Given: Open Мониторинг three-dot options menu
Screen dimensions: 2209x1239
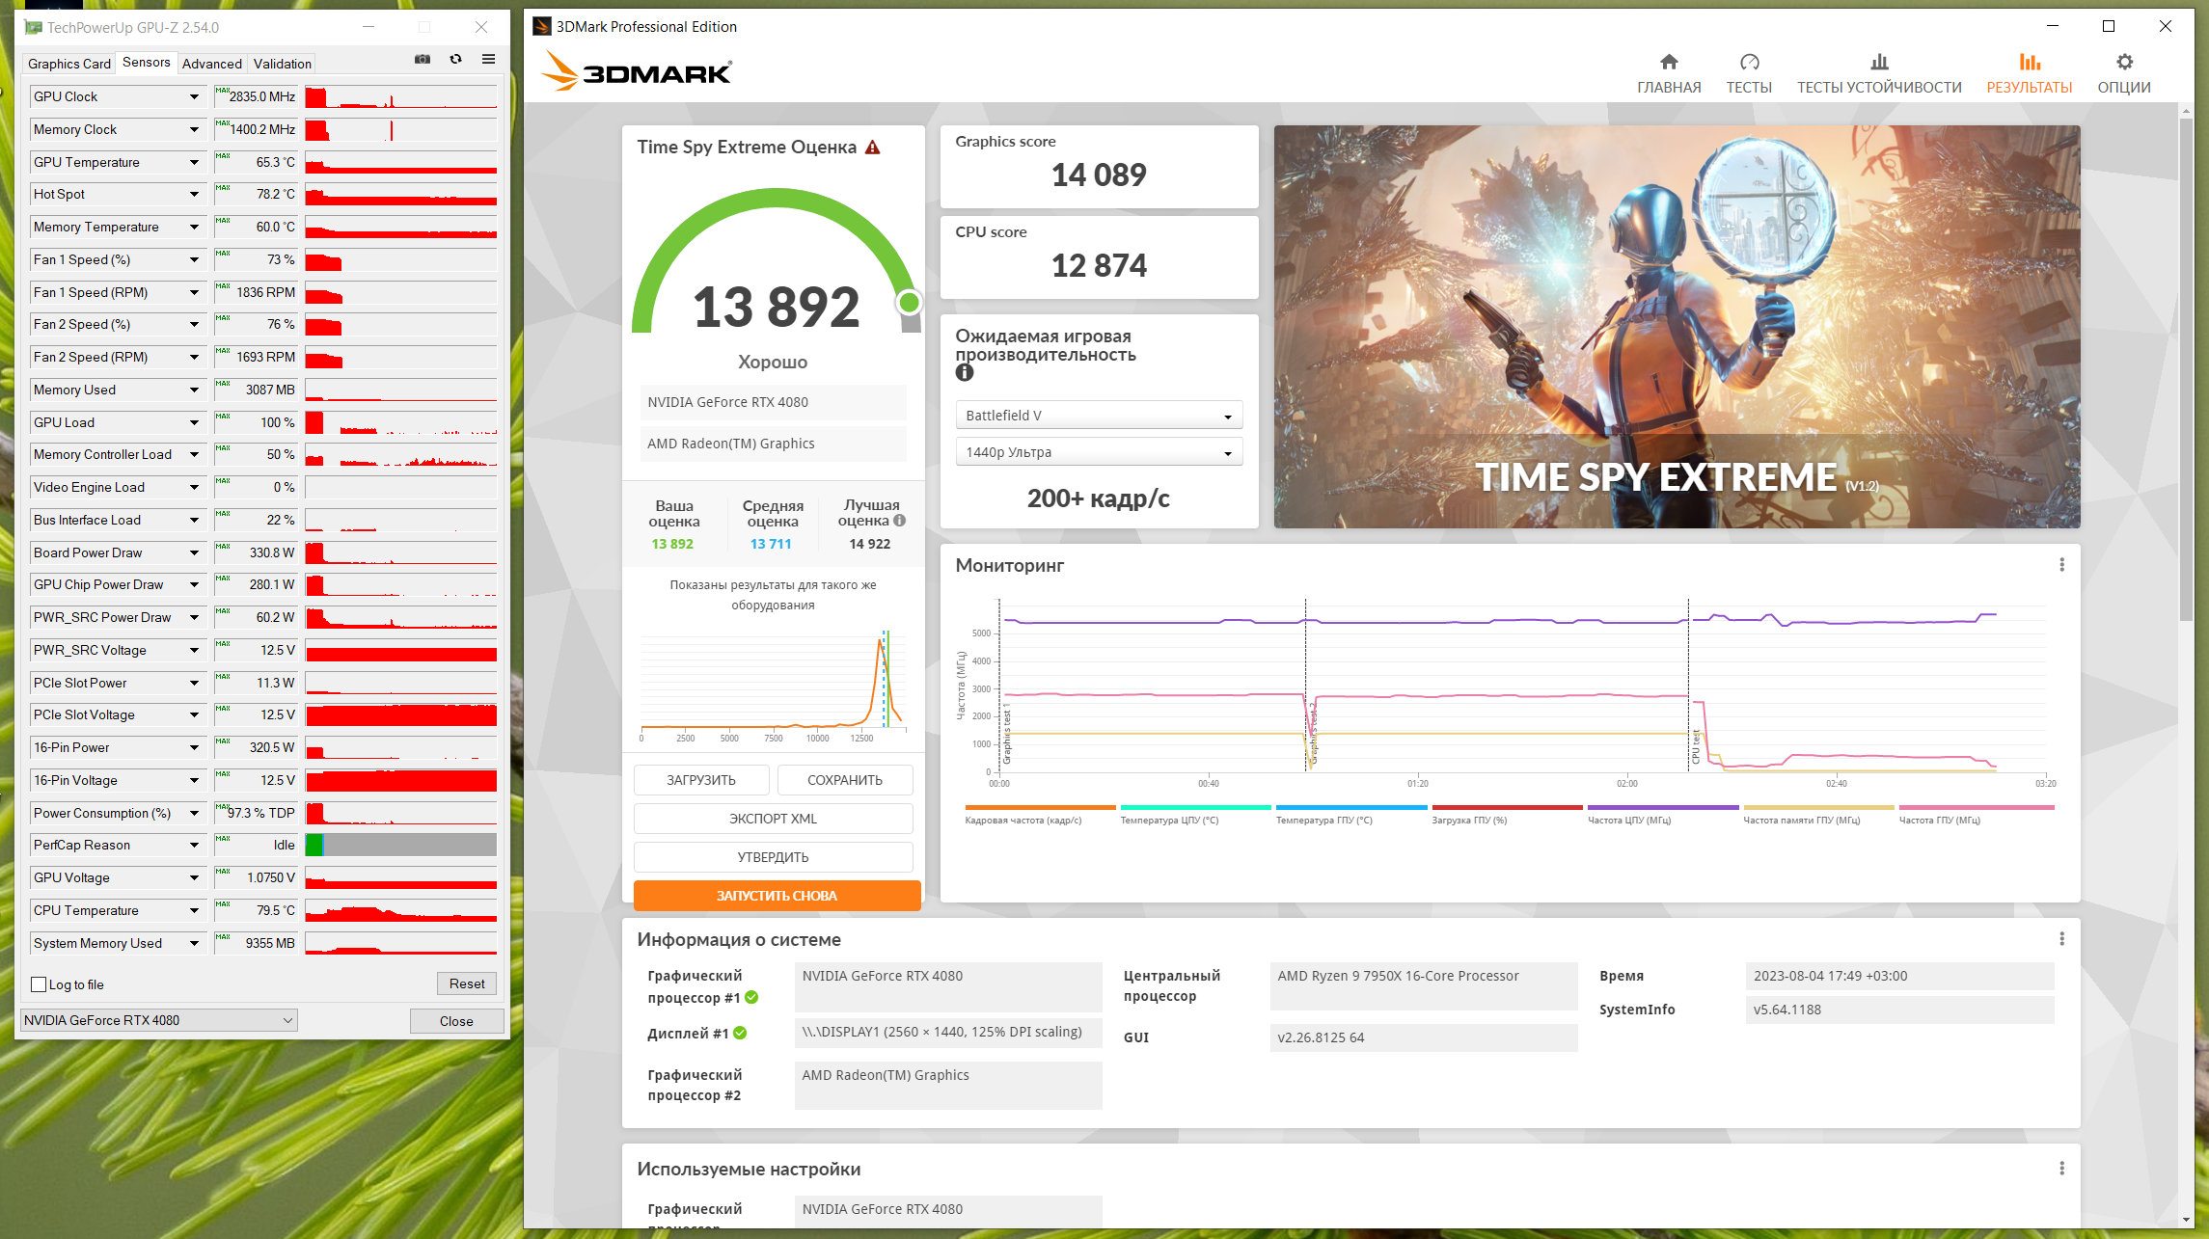Looking at the screenshot, I should (2061, 565).
